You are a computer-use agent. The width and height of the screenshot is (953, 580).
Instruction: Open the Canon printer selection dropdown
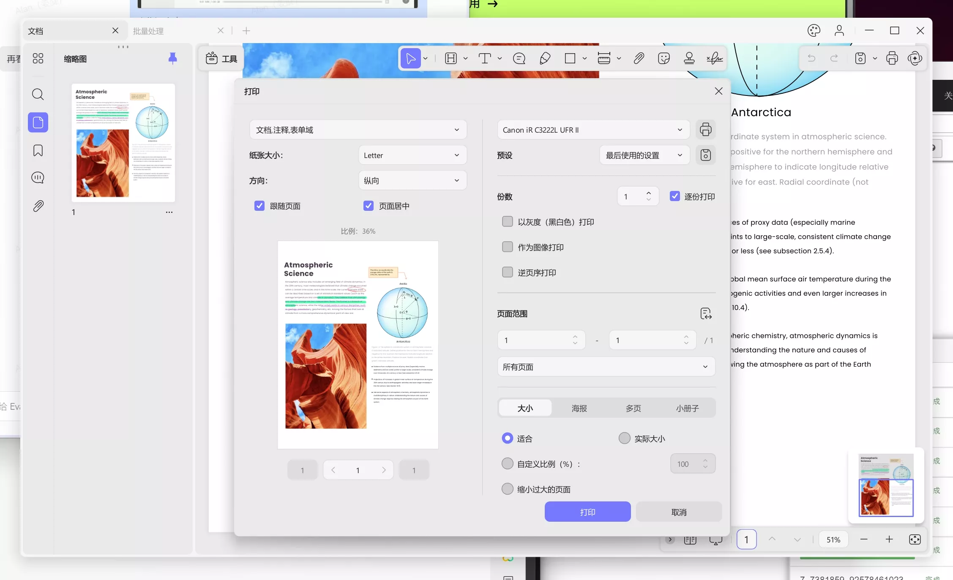pyautogui.click(x=593, y=130)
